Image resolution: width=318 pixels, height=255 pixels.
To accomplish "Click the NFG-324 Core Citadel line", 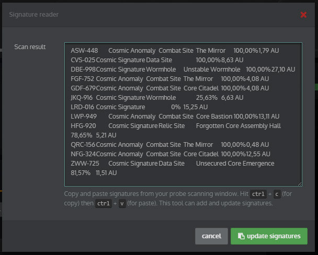I will [171, 154].
